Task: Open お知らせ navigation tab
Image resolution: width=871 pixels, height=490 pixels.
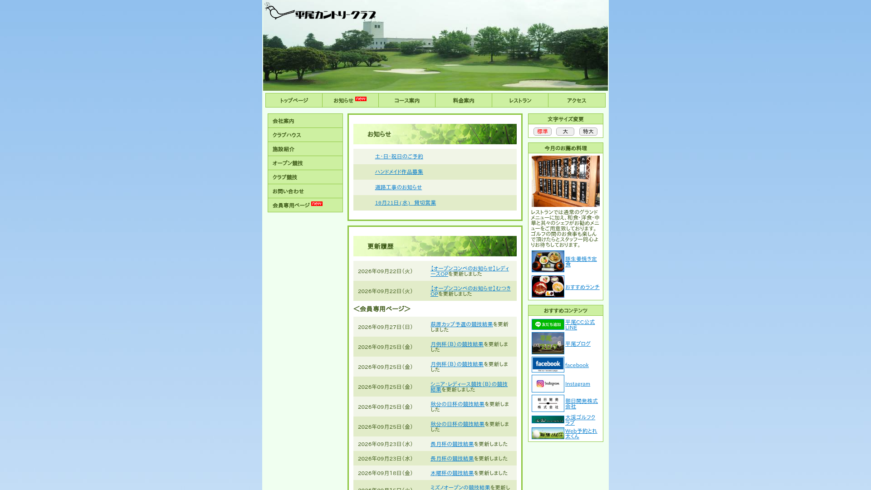Action: [350, 100]
